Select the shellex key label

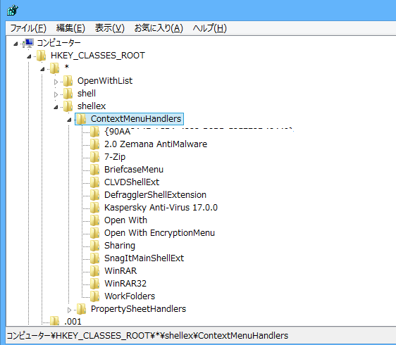(92, 106)
